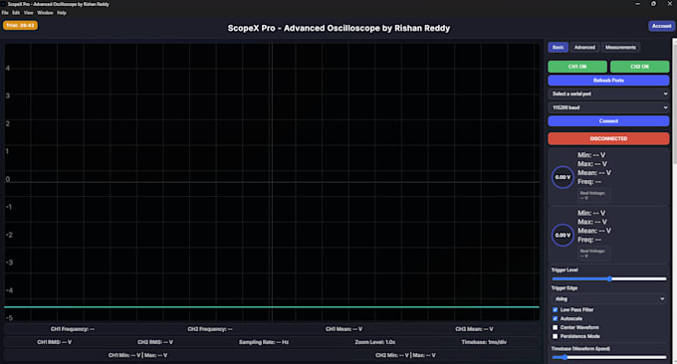The image size is (677, 364).
Task: Click the CH1 Mean readout
Action: (x=343, y=329)
